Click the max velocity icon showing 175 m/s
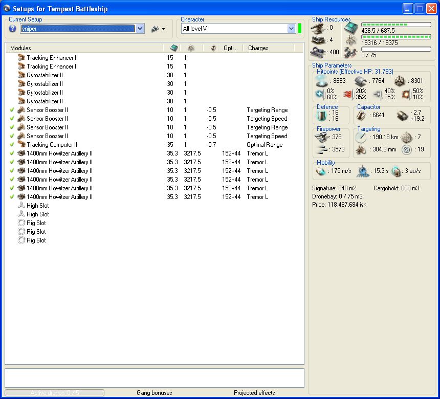Screen dimensions: 440x399 [x=320, y=171]
